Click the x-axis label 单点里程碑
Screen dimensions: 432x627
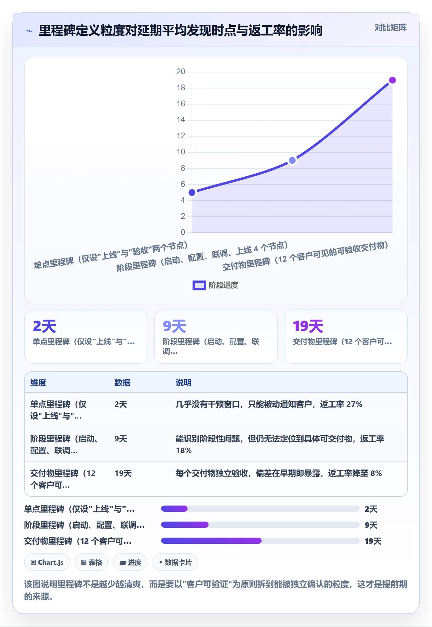tap(111, 255)
